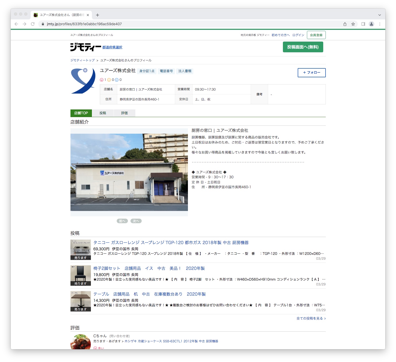This screenshot has width=396, height=362.
Task: Reload the page with the refresh icon
Action: pyautogui.click(x=33, y=24)
